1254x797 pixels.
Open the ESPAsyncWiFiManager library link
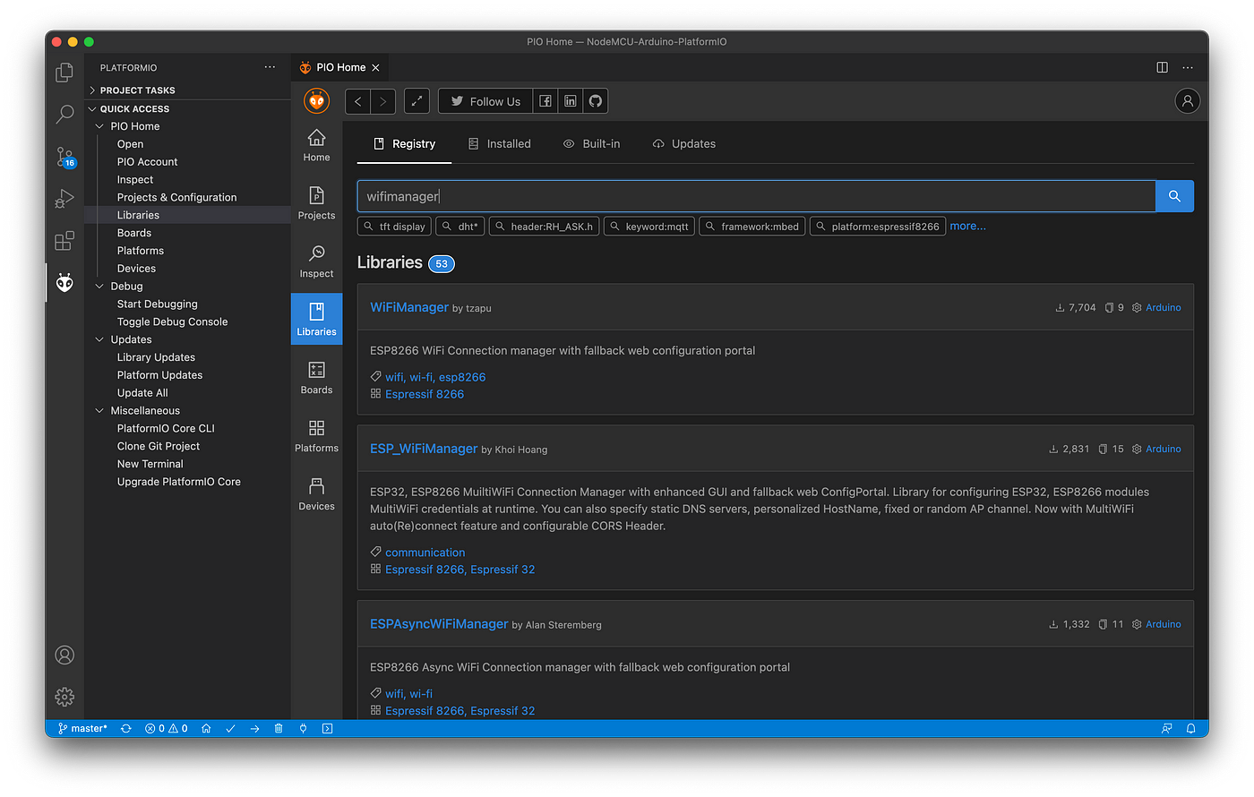439,624
